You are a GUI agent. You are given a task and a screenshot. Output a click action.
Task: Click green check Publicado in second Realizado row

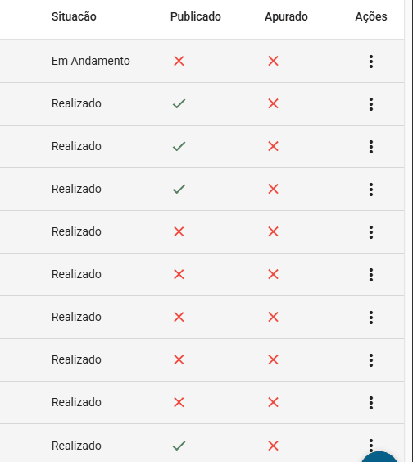(179, 146)
